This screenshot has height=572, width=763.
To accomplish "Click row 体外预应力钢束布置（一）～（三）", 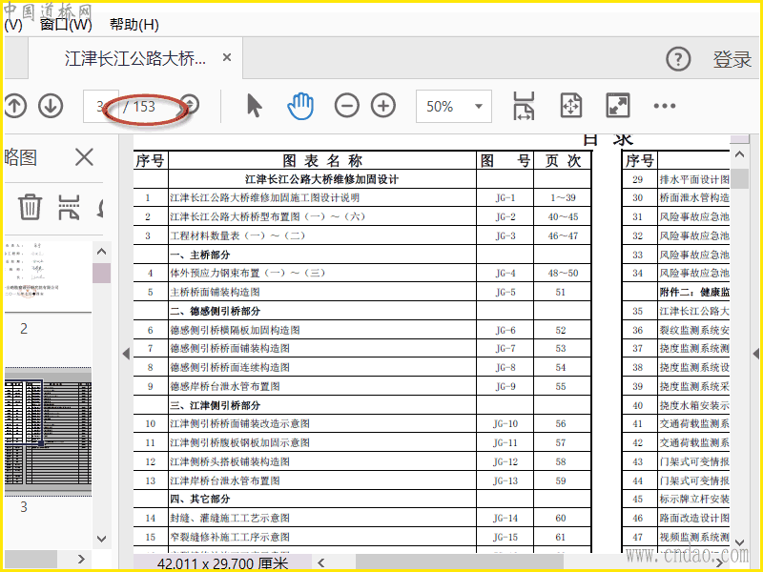I will pyautogui.click(x=362, y=274).
